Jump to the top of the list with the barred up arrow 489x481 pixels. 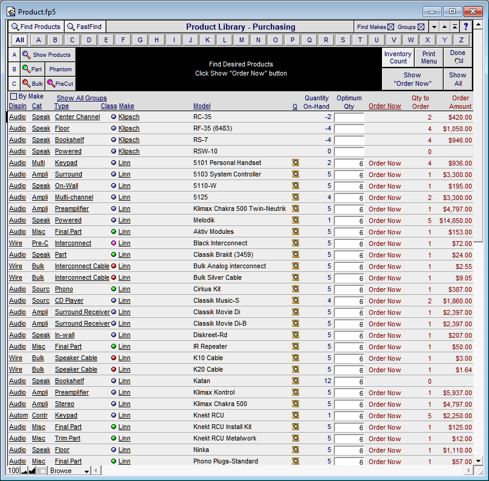(x=455, y=27)
